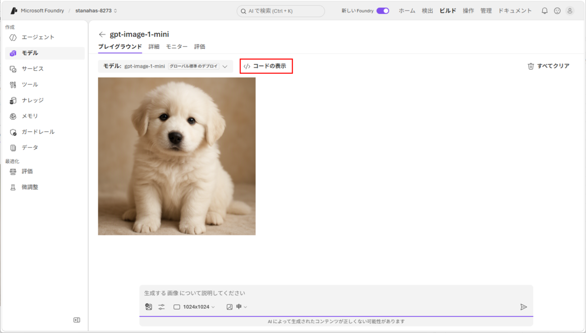The width and height of the screenshot is (586, 333).
Task: Open the ホーム top menu
Action: click(407, 11)
